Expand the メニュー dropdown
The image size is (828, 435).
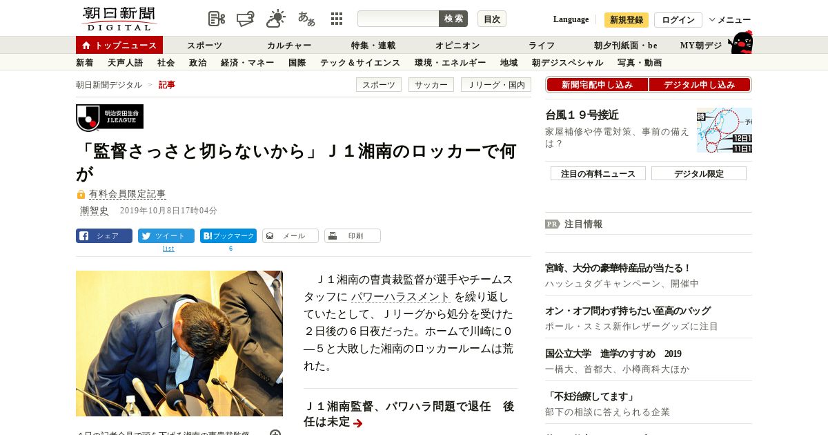coord(730,19)
